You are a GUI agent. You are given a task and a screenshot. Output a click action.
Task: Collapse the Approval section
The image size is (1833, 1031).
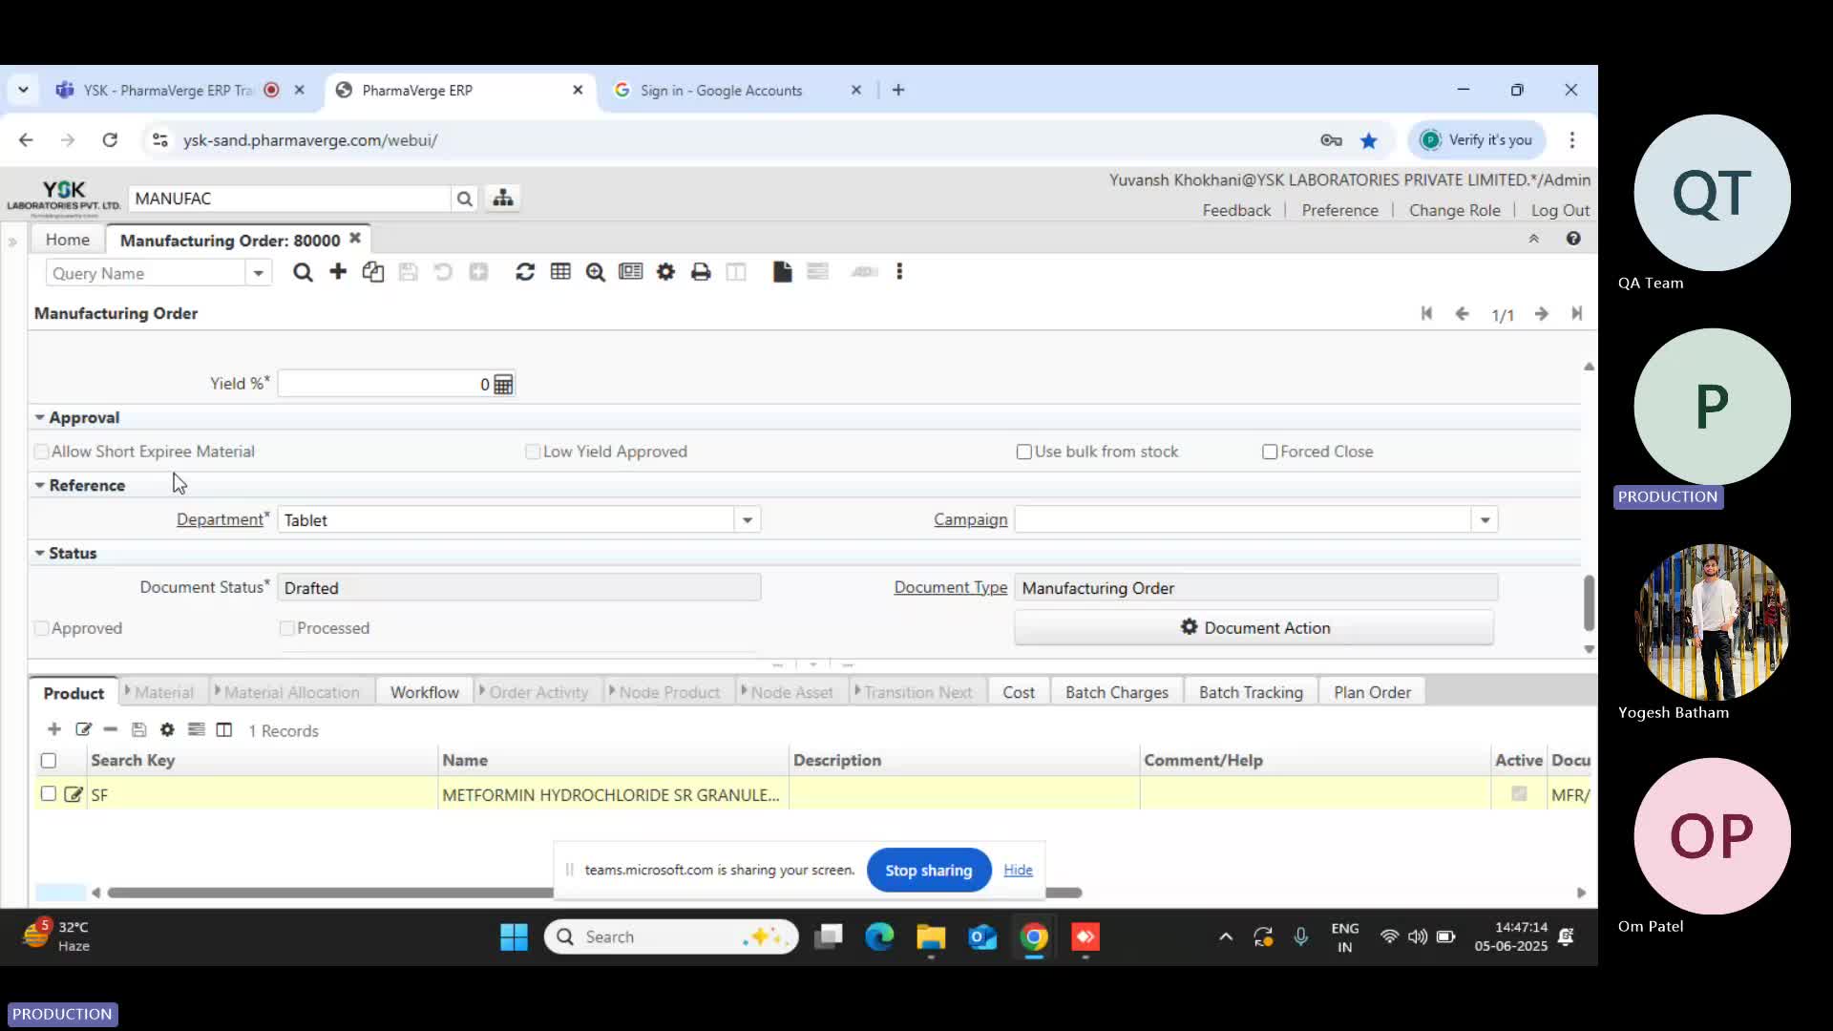(x=40, y=417)
